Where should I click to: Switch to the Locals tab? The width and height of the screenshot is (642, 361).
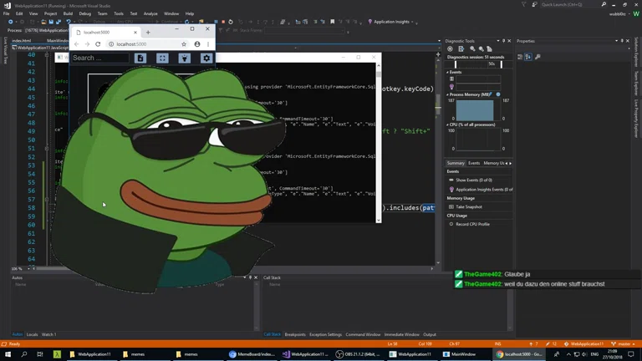[x=32, y=334]
